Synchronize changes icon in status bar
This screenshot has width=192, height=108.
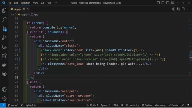[x=22, y=105]
